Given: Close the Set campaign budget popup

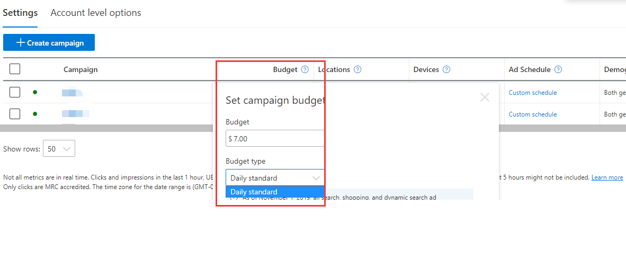Looking at the screenshot, I should [x=485, y=97].
